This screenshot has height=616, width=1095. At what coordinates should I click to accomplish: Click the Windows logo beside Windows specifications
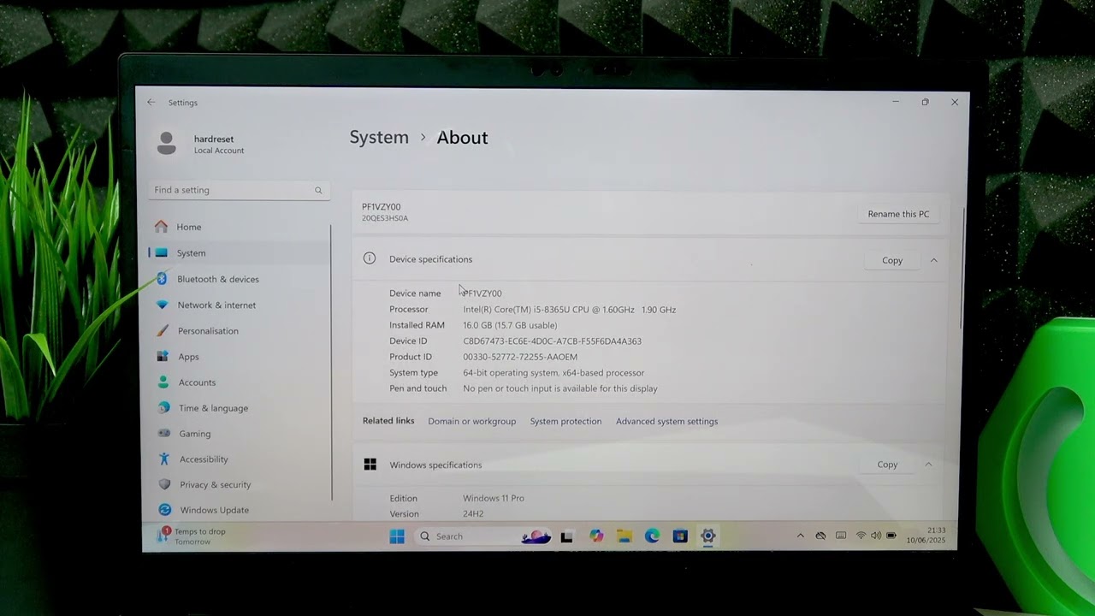(x=370, y=465)
